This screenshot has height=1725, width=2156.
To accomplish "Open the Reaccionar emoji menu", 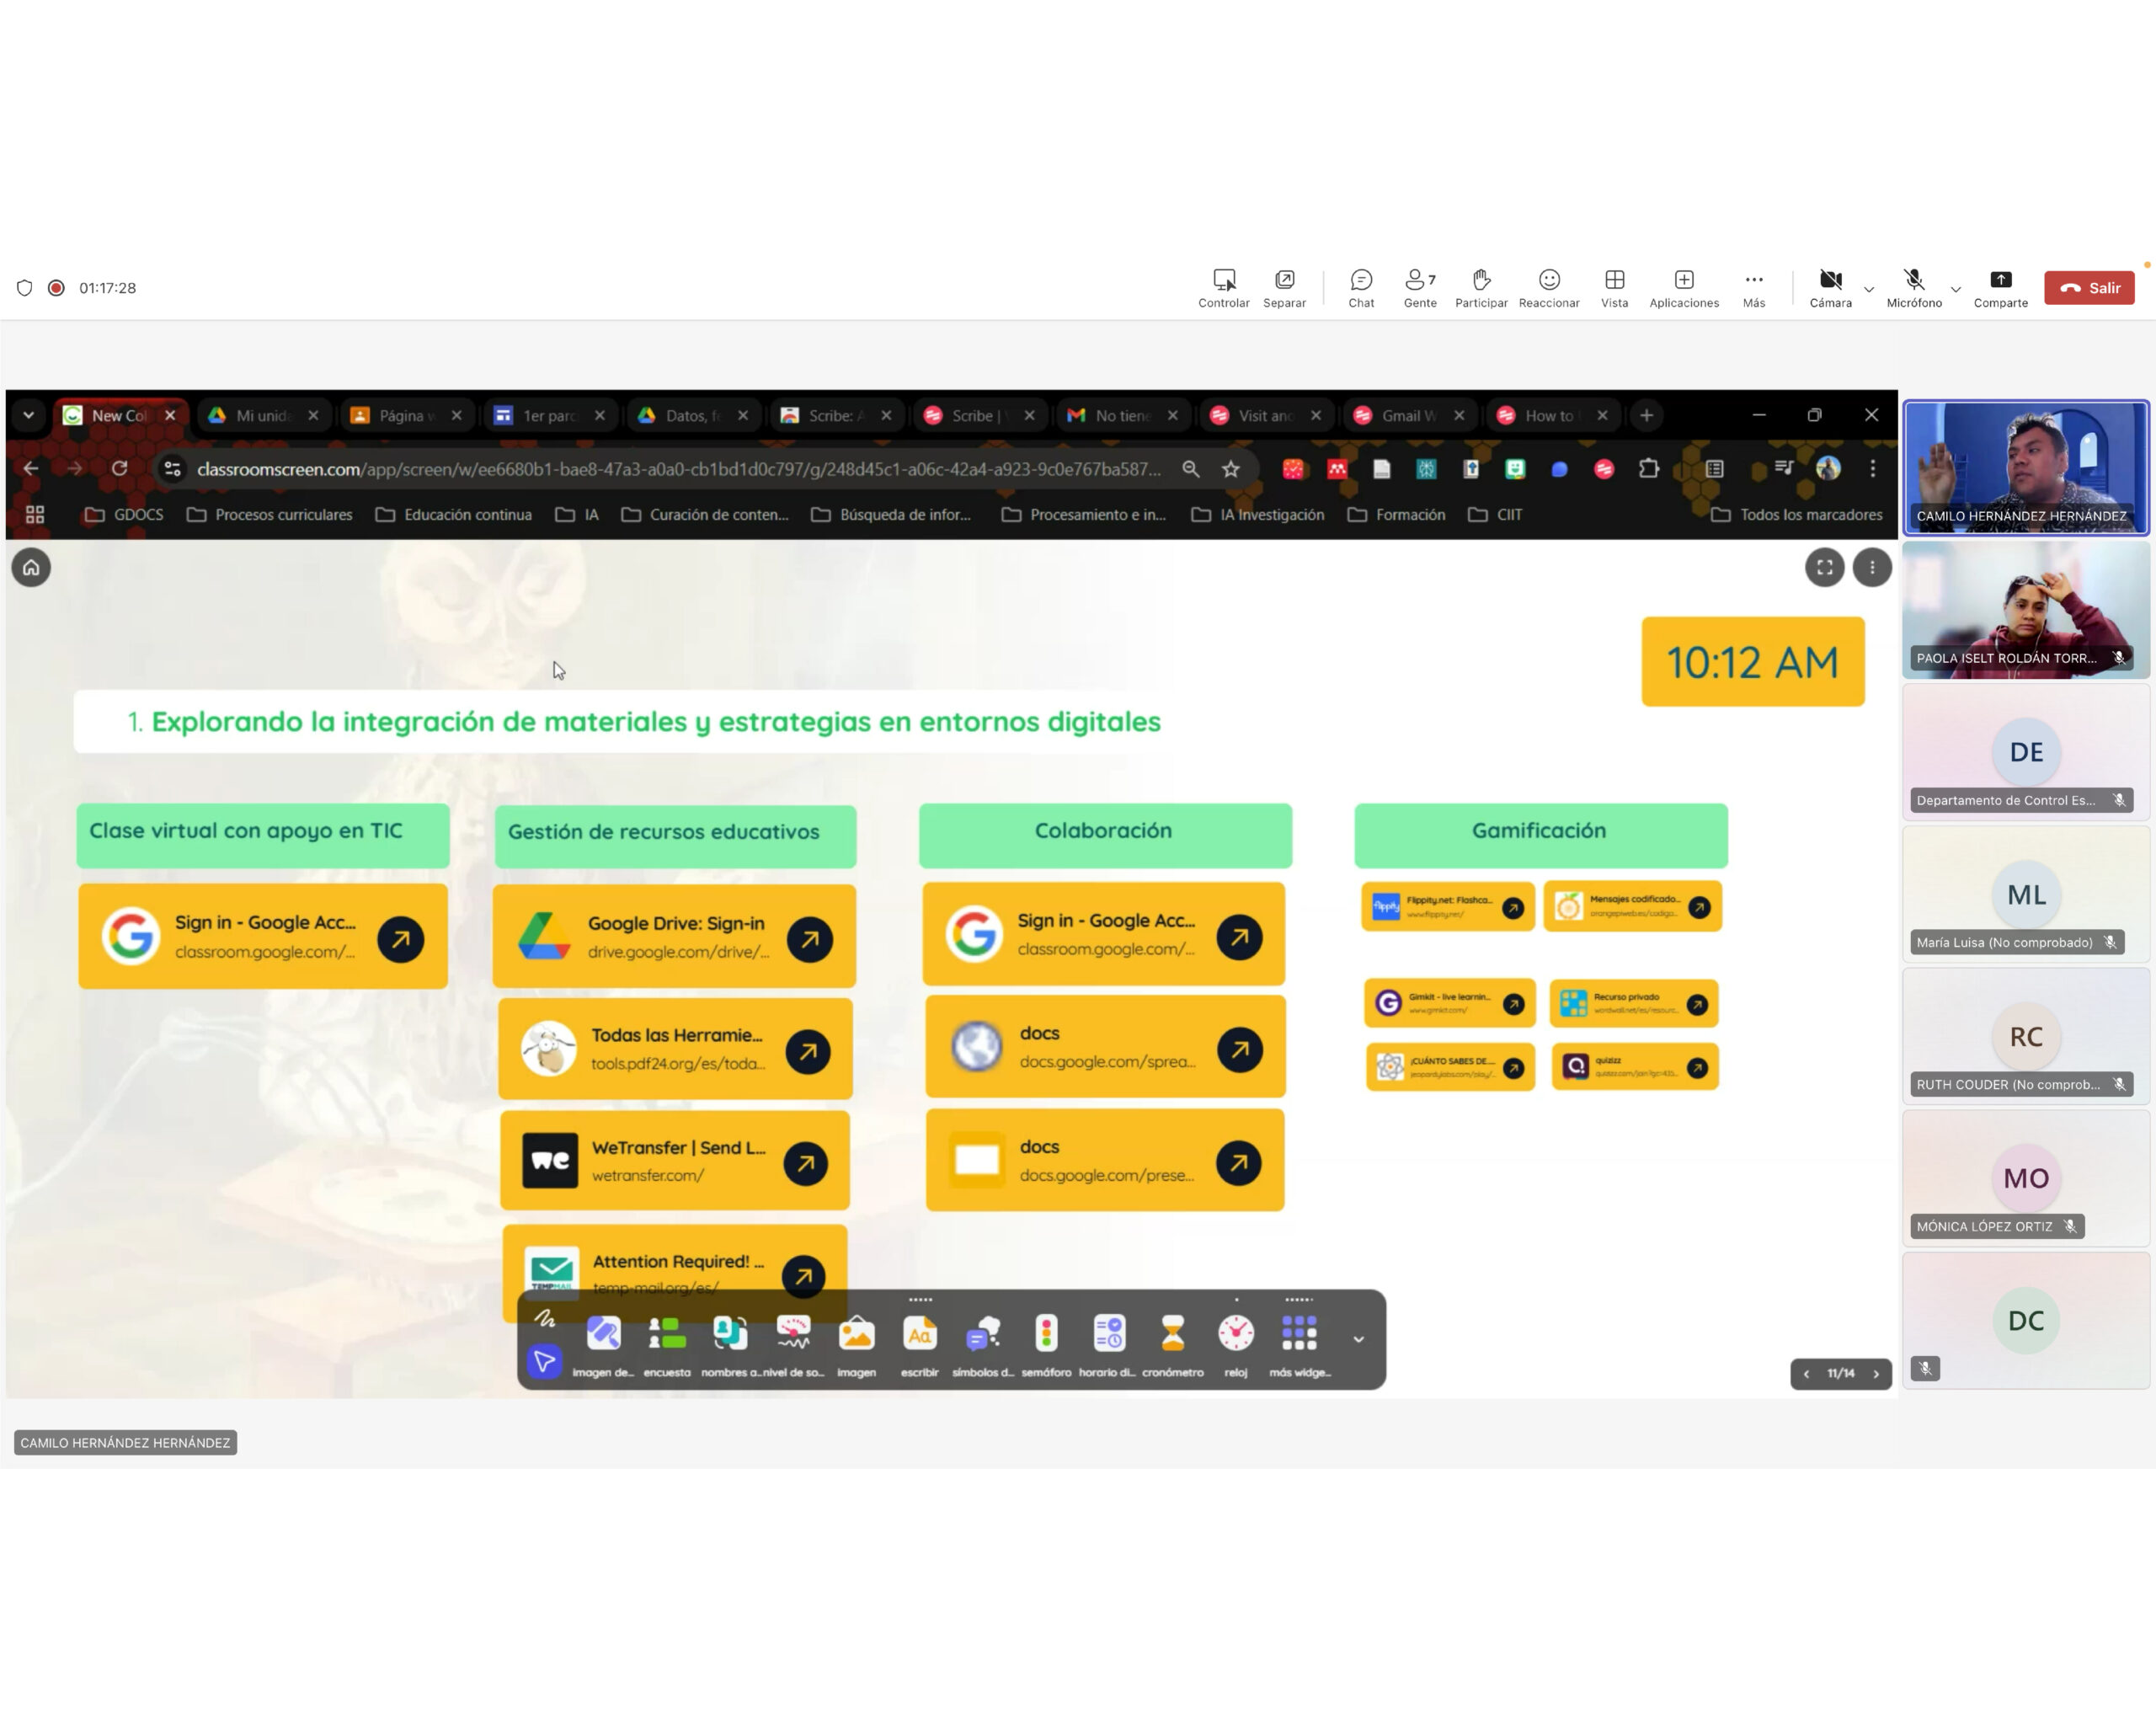I will click(x=1549, y=288).
